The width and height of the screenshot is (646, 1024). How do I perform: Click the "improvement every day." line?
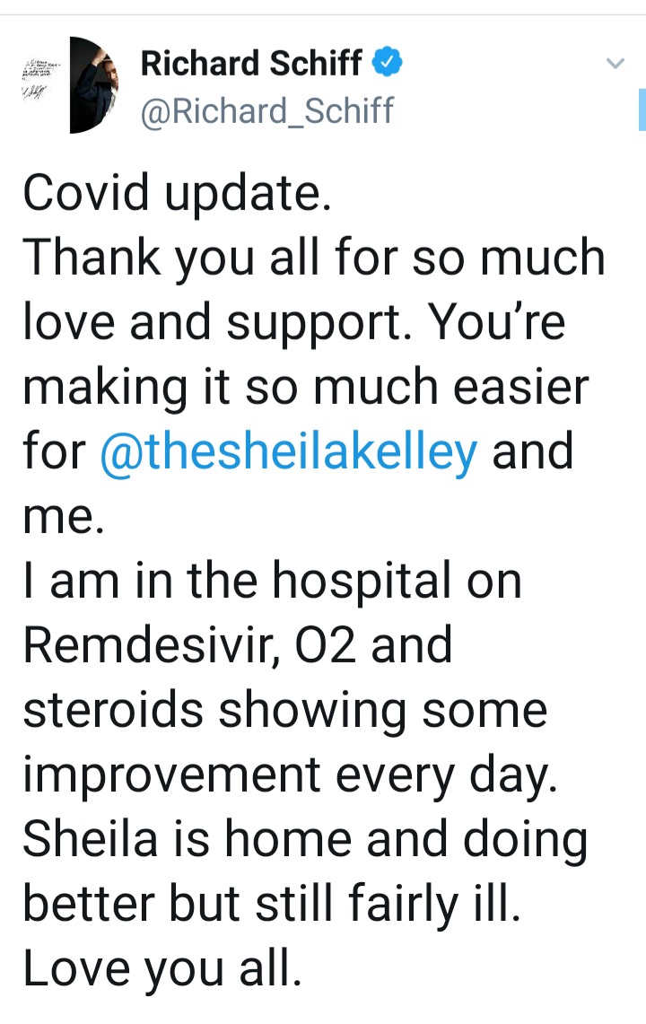(290, 775)
